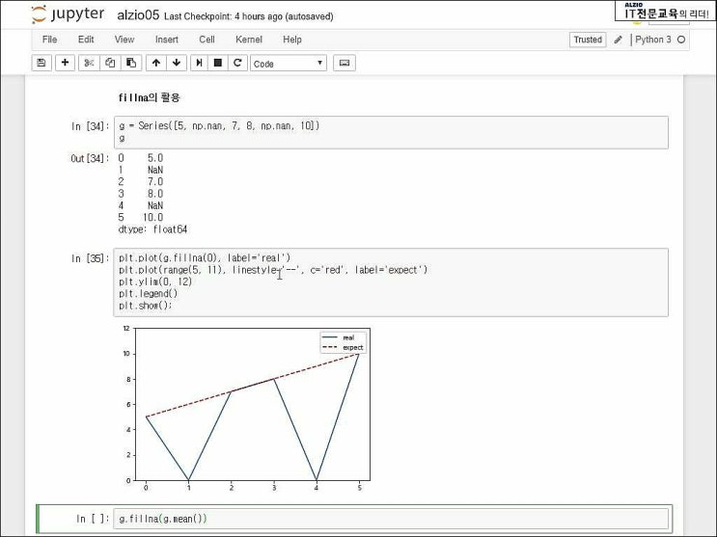This screenshot has width=717, height=537.
Task: Restart the kernel with circular arrow icon
Action: (x=237, y=63)
